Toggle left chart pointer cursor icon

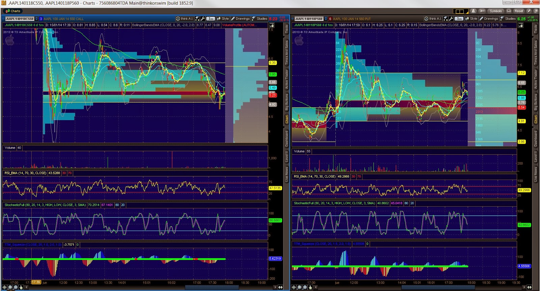pos(272,25)
